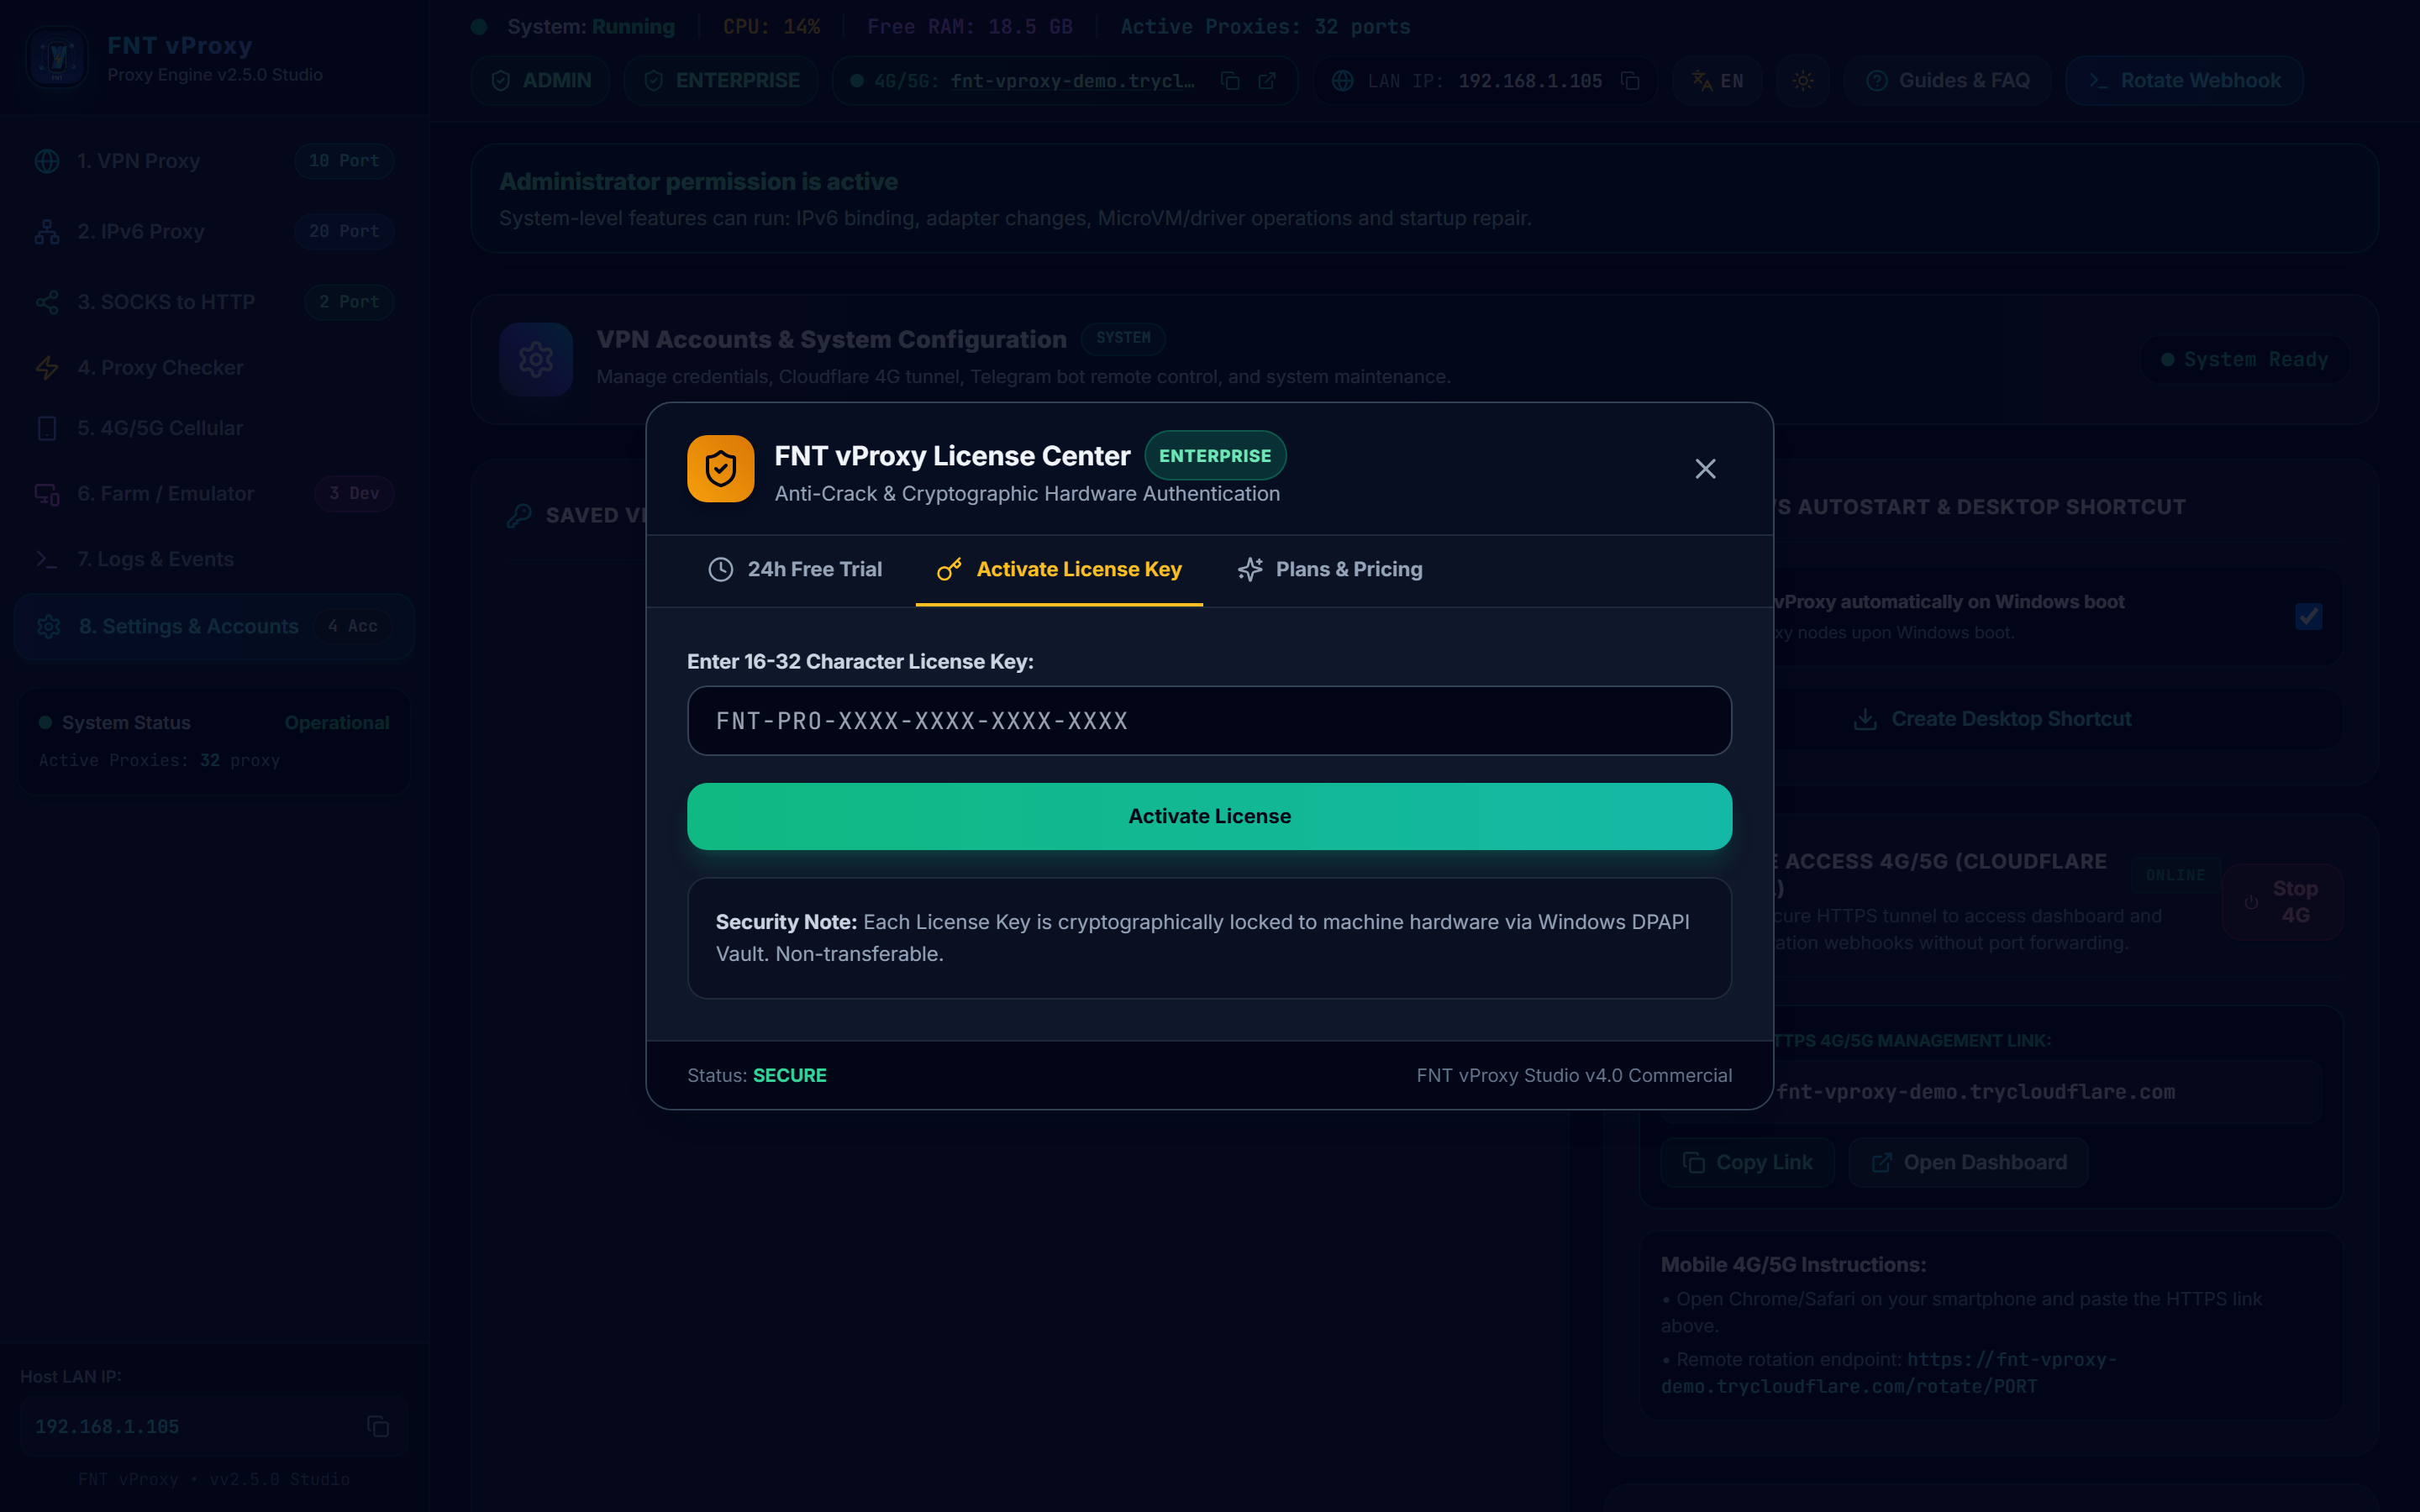Click the Settings & Accounts gear icon
Image resolution: width=2420 pixels, height=1512 pixels.
(x=49, y=627)
